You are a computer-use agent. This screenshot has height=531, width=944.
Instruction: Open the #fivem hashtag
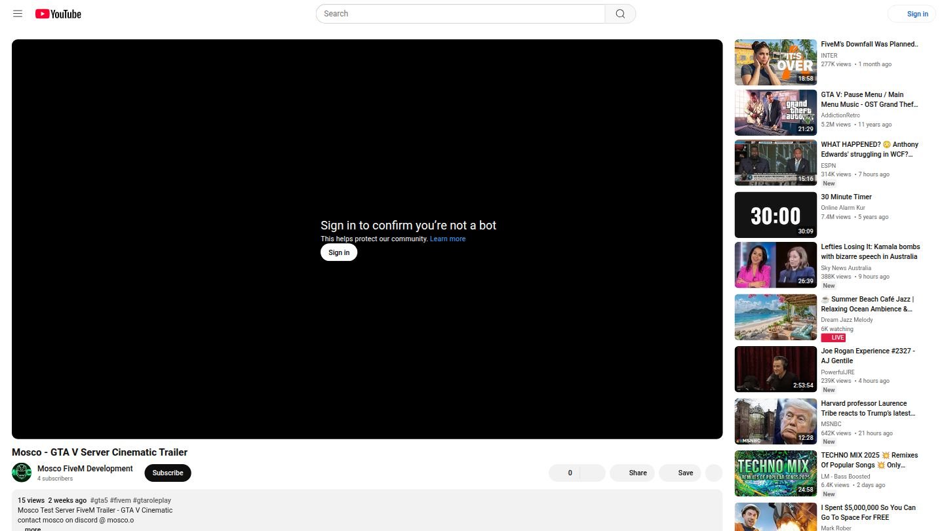tap(121, 500)
